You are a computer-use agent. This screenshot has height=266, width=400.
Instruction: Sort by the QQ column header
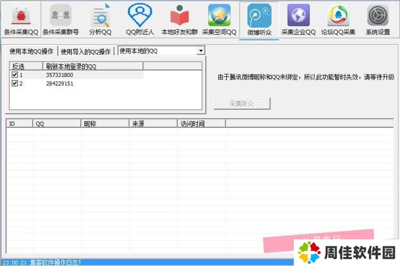click(57, 123)
